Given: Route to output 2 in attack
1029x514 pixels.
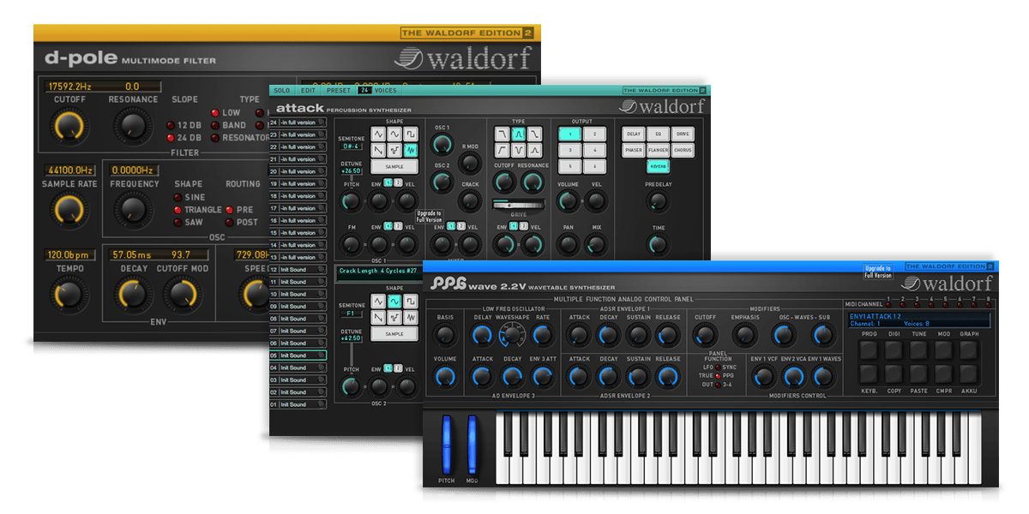Looking at the screenshot, I should 593,134.
